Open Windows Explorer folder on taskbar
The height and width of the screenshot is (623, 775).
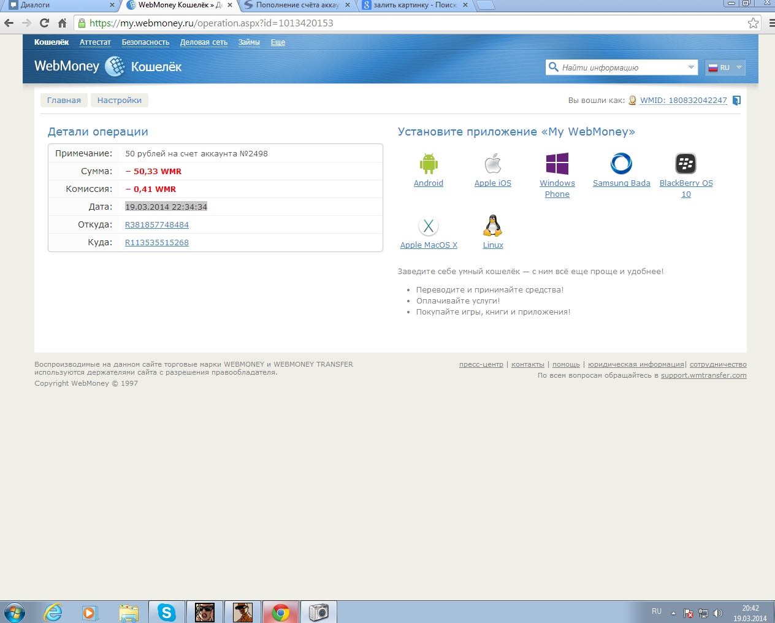point(129,613)
